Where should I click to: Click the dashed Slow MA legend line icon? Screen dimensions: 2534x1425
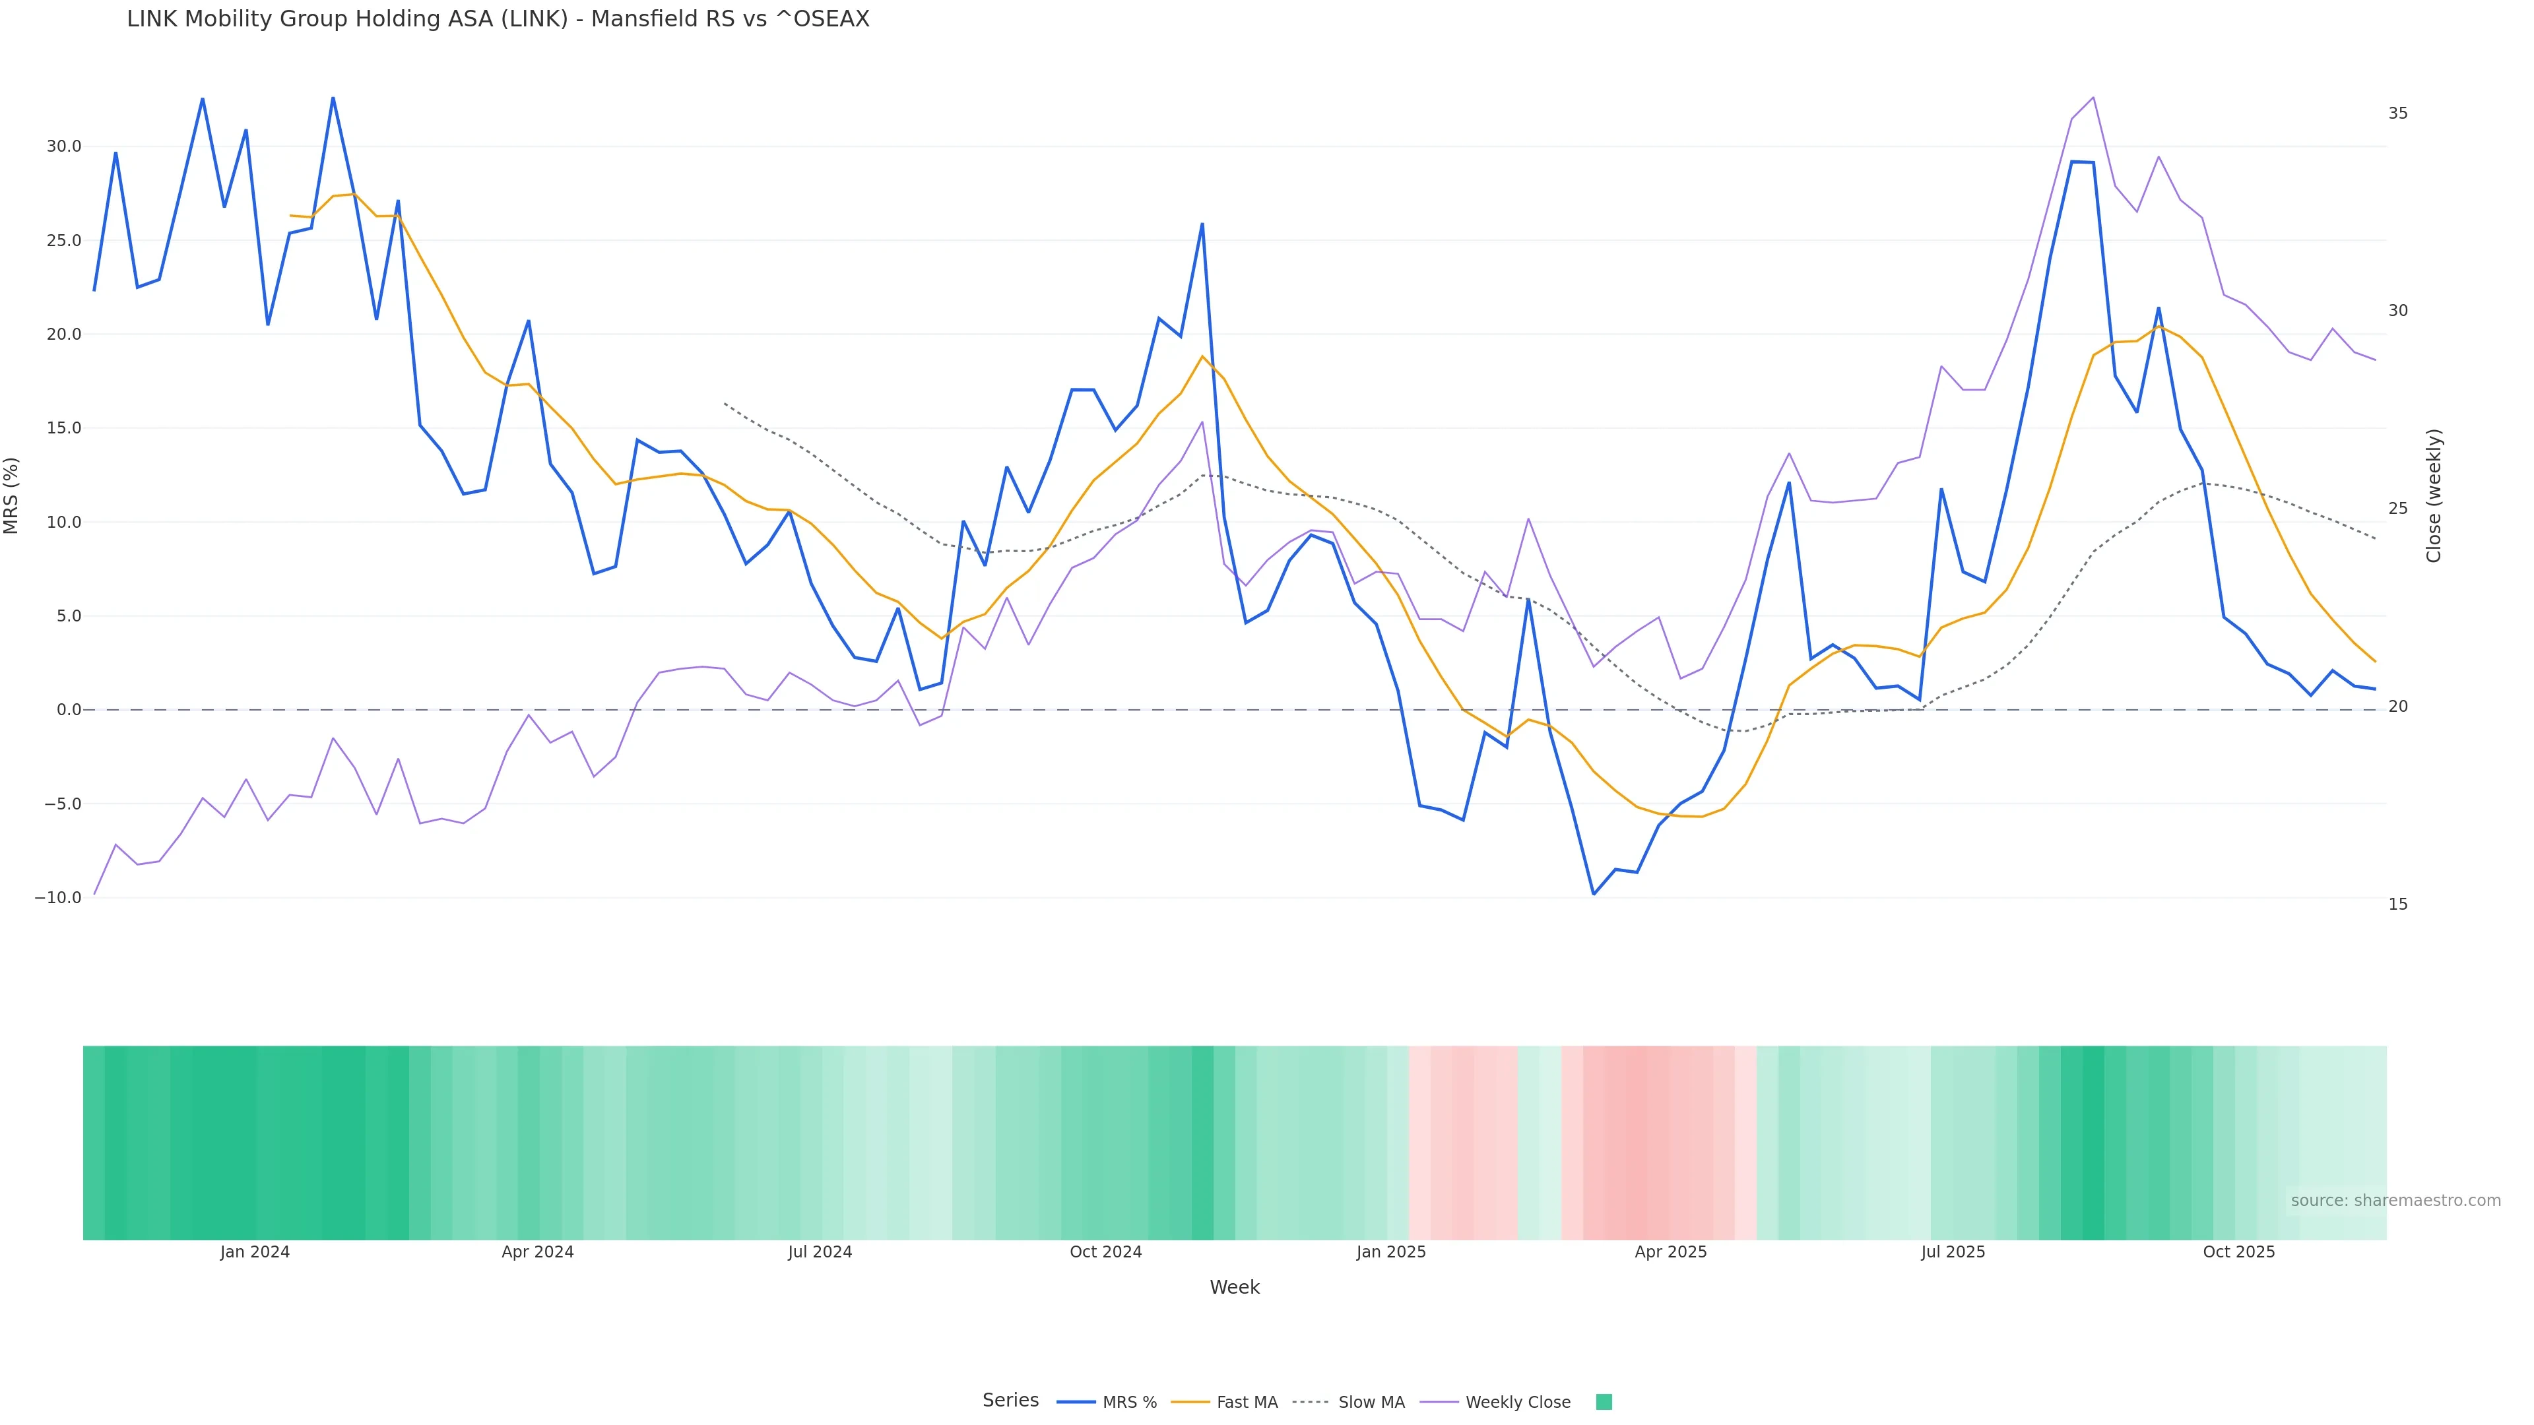point(1311,1403)
